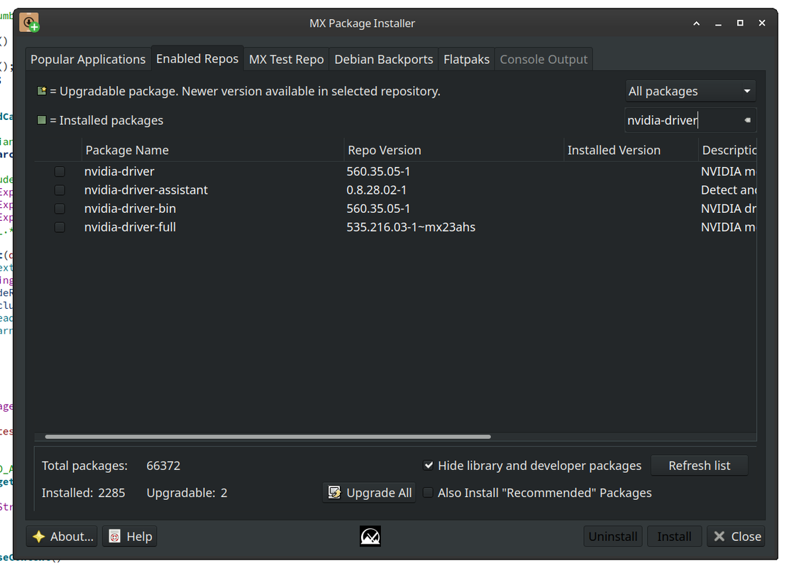The image size is (789, 568).
Task: Click the Installed: 2285 label
Action: pos(84,493)
